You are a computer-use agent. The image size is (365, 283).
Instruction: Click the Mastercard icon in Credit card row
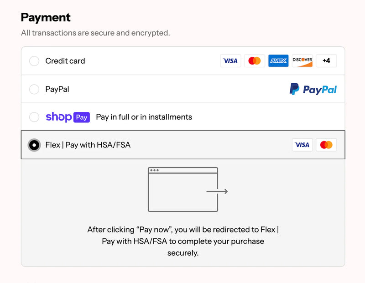pyautogui.click(x=255, y=61)
